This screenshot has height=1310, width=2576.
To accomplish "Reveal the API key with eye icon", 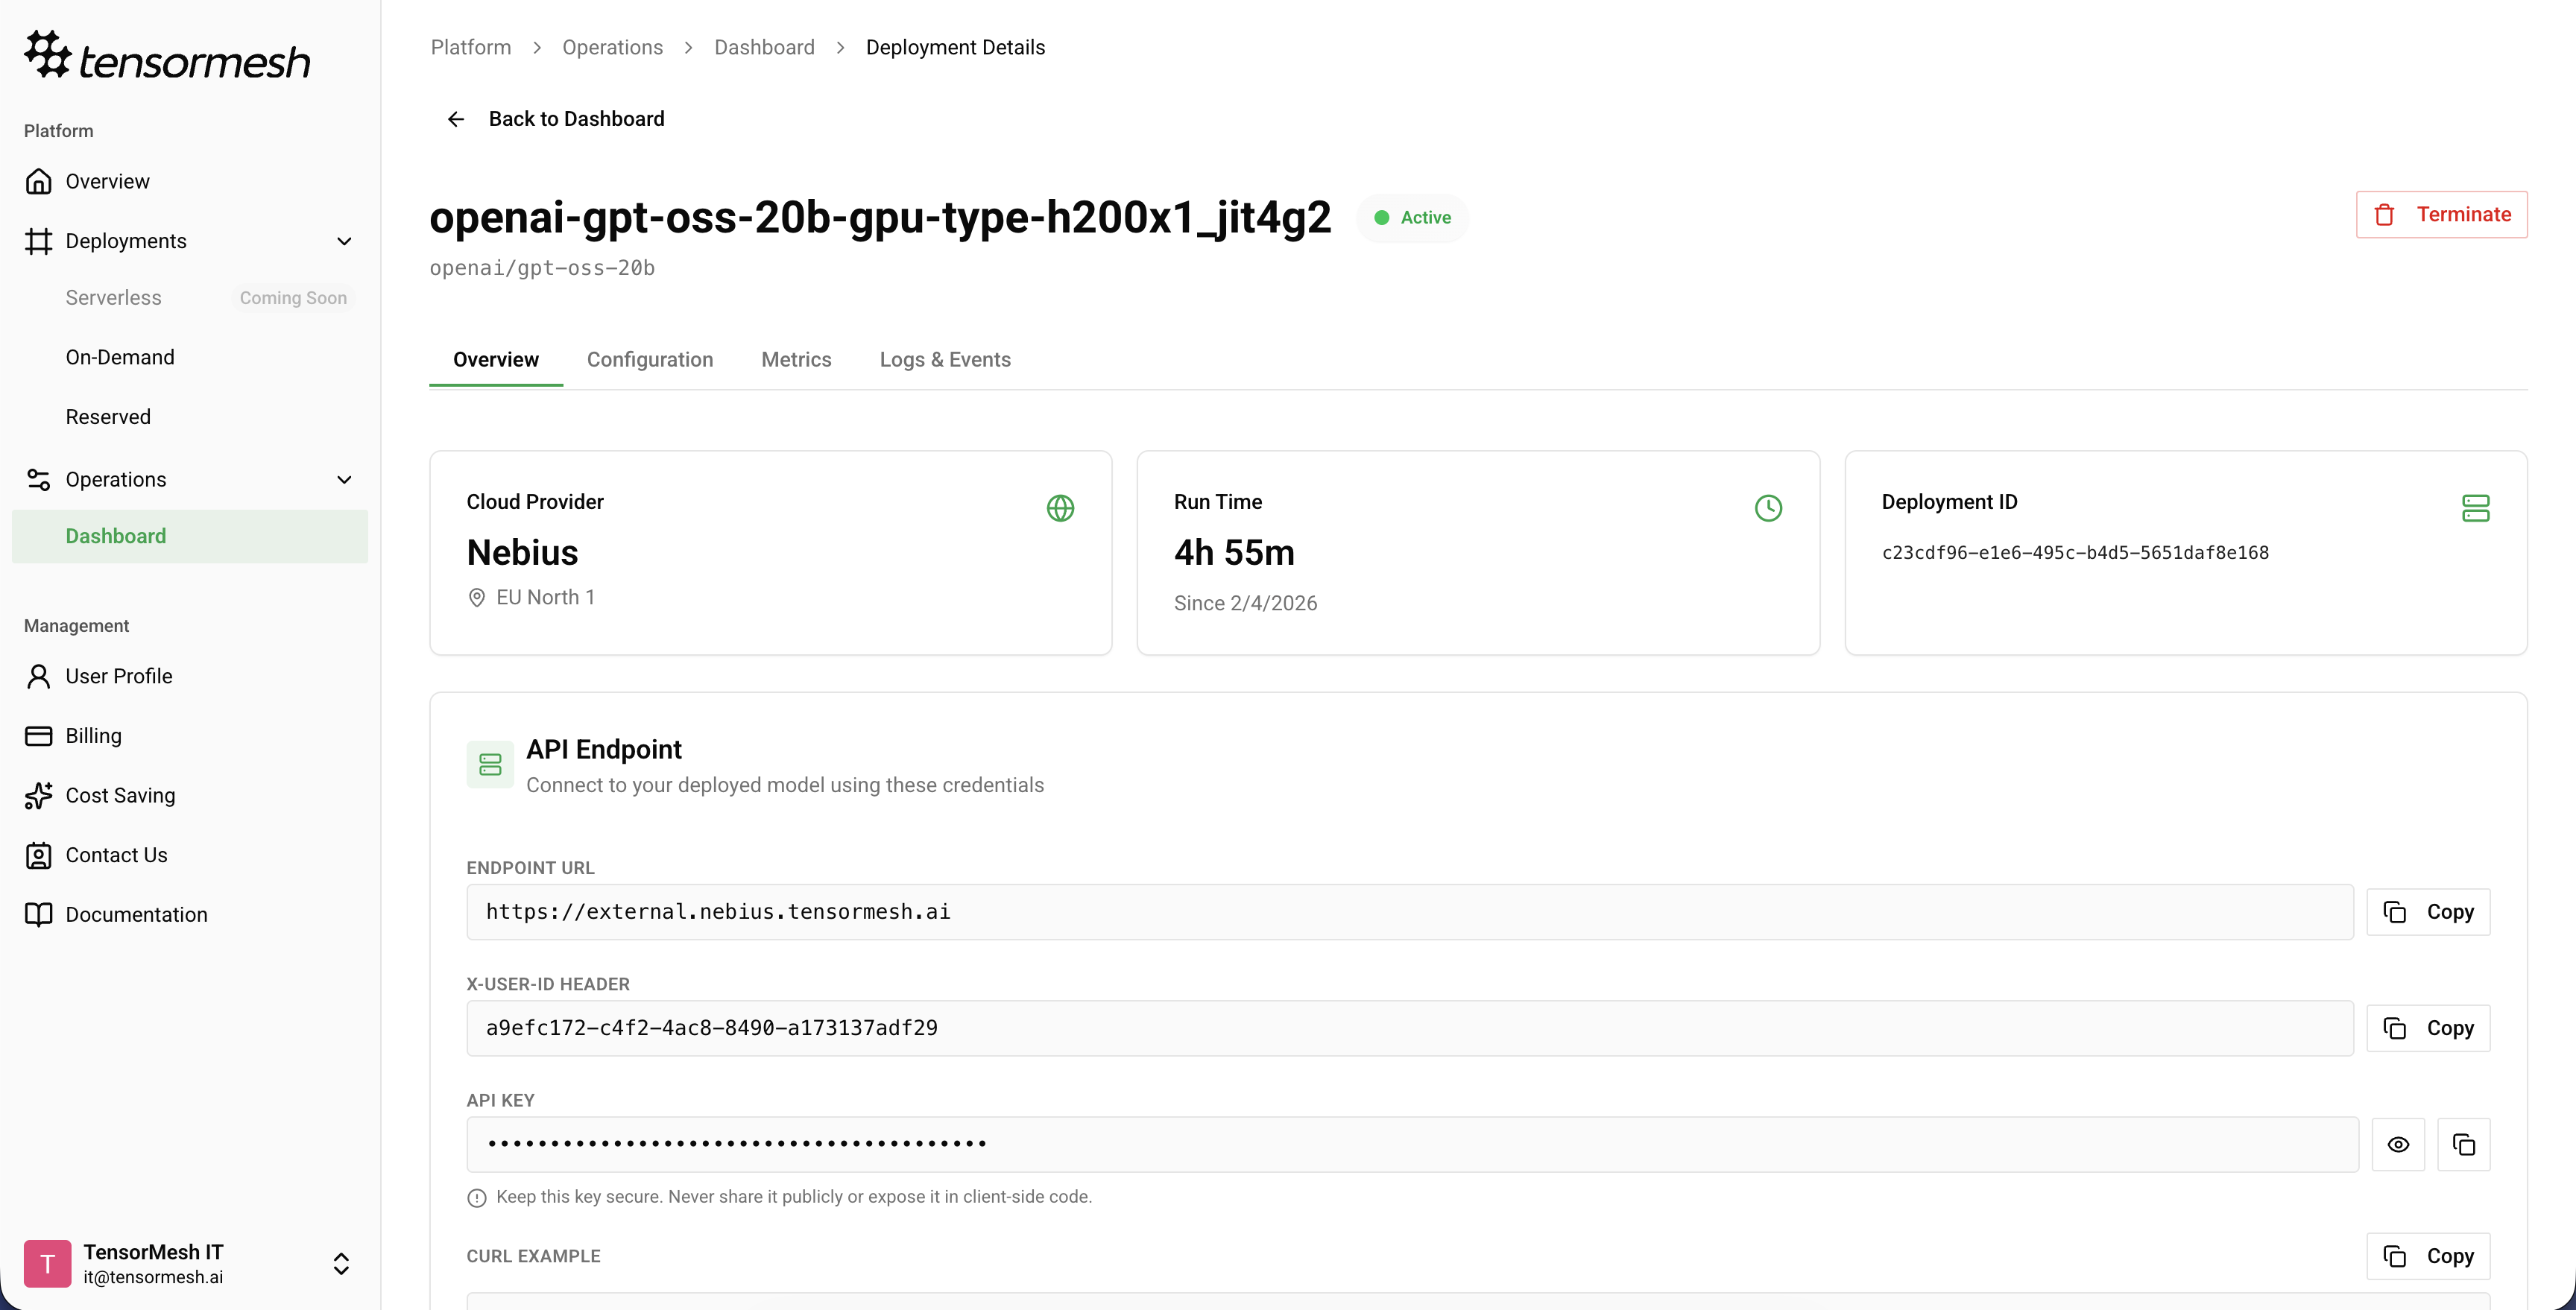I will [2398, 1145].
